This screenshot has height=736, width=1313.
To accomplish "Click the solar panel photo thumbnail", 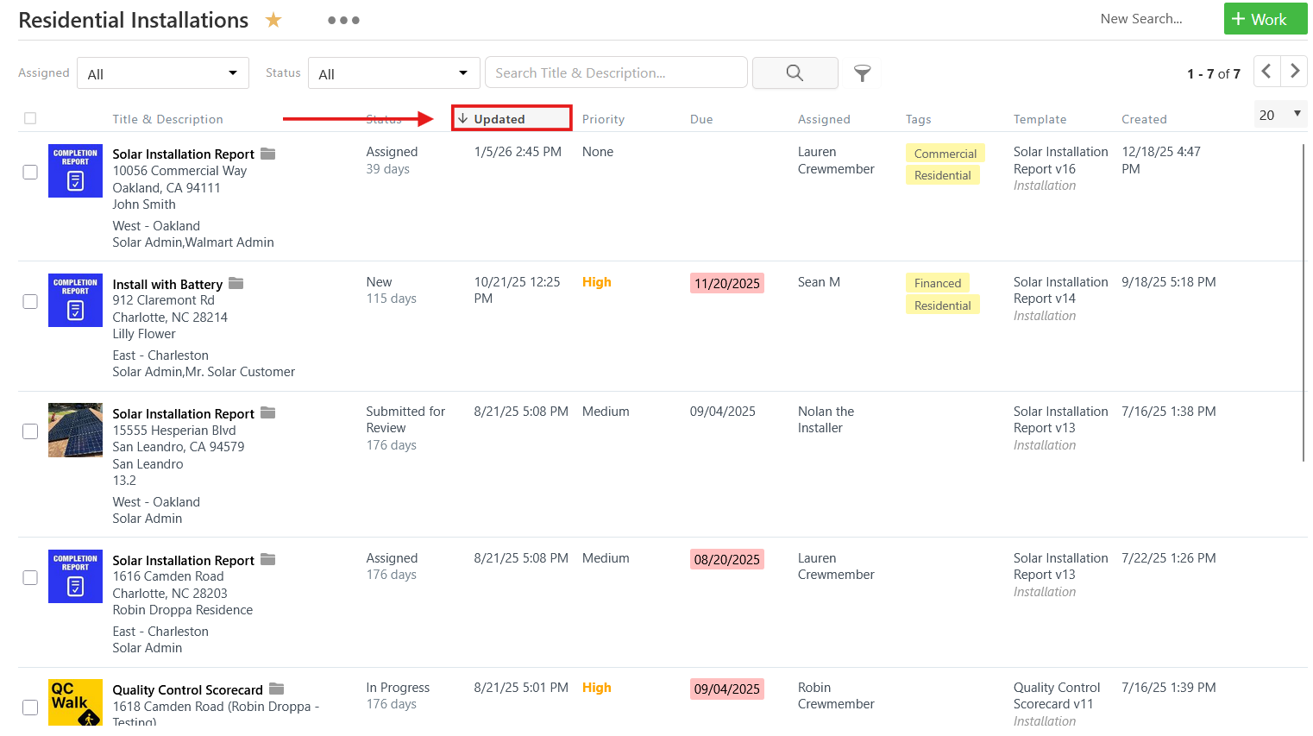I will coord(75,430).
